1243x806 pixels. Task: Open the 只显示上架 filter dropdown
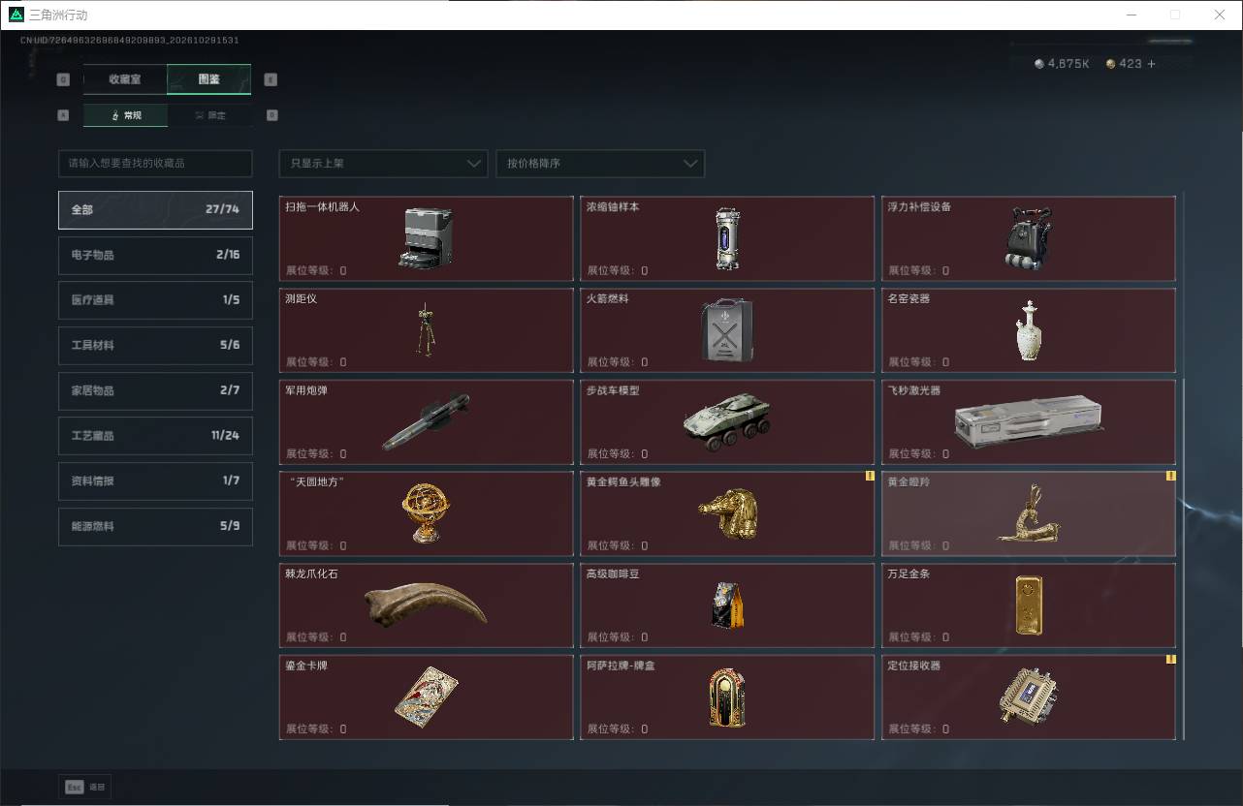click(x=383, y=164)
